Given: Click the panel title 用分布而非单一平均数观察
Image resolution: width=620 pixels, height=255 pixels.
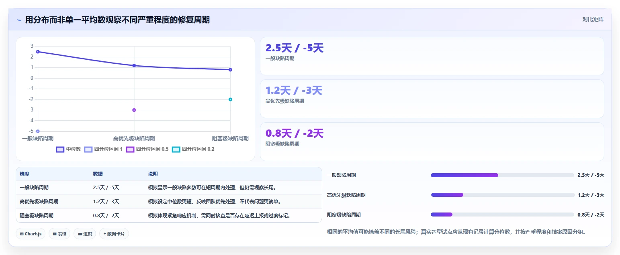Looking at the screenshot, I should (x=117, y=20).
